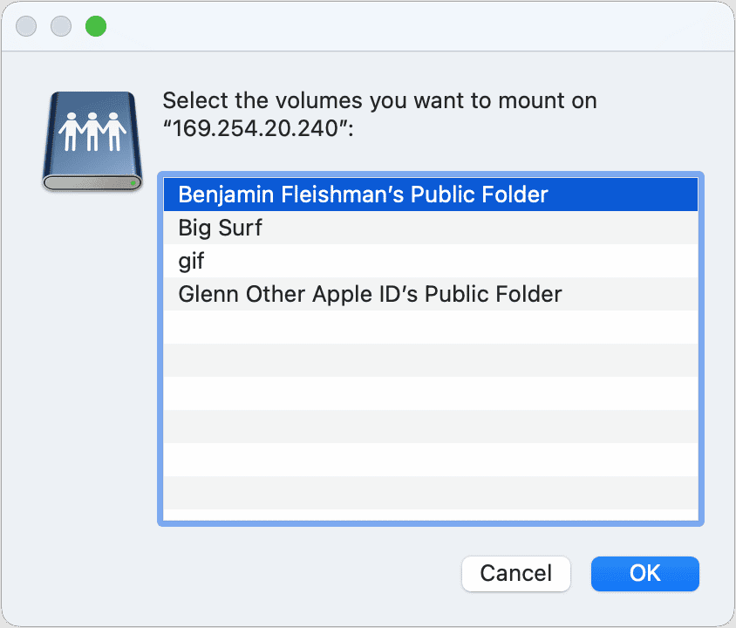Click the red close button
Screen dimensions: 736x628
click(x=26, y=26)
